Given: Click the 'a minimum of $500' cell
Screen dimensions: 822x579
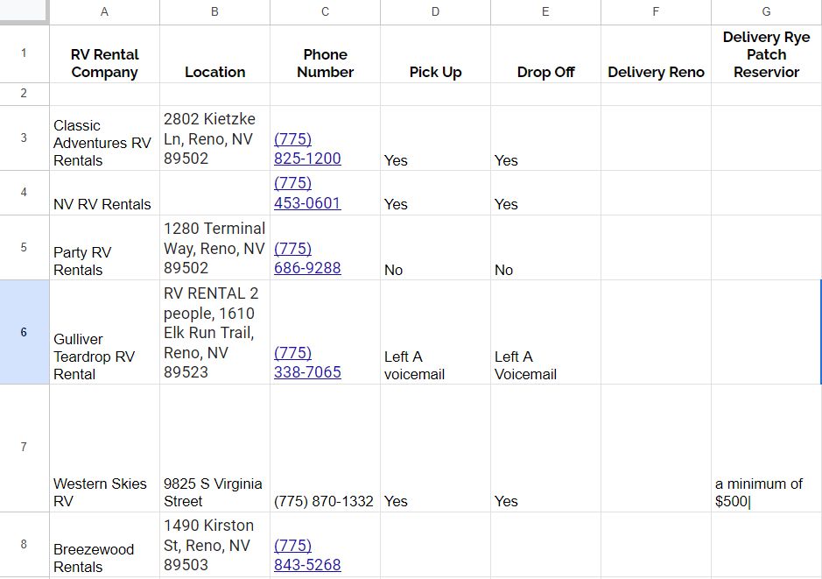Looking at the screenshot, I should pos(766,448).
